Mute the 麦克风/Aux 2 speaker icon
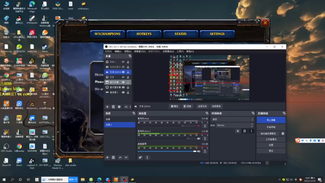The width and height of the screenshot is (325, 183). pyautogui.click(x=199, y=139)
